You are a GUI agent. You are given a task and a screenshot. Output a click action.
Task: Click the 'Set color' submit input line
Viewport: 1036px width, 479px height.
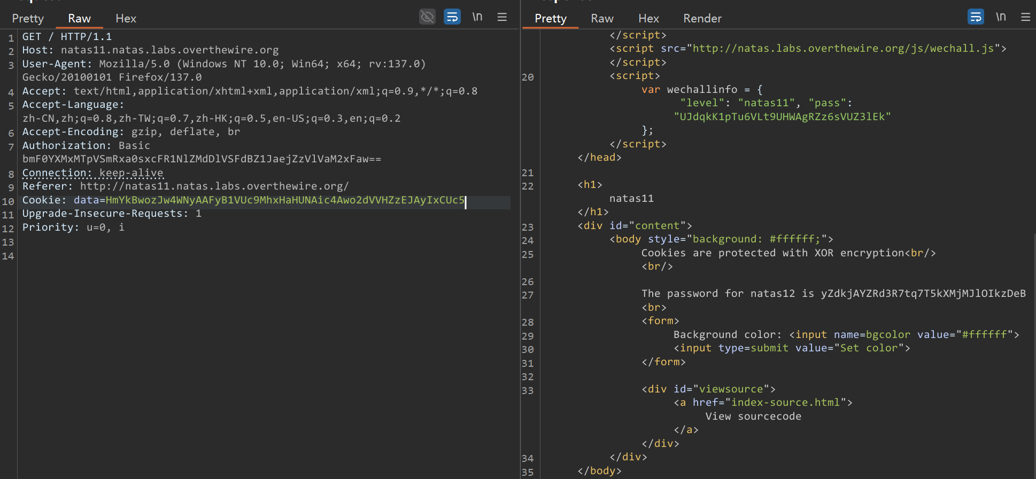coord(792,348)
